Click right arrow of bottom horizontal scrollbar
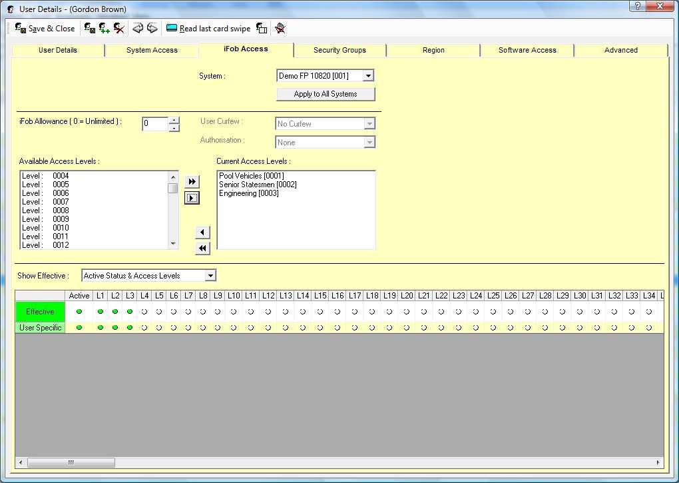Viewport: 679px width, 483px height. pyautogui.click(x=658, y=462)
